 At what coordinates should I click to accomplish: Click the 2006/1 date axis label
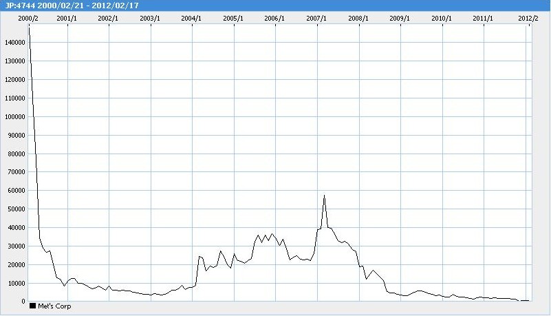[x=274, y=19]
